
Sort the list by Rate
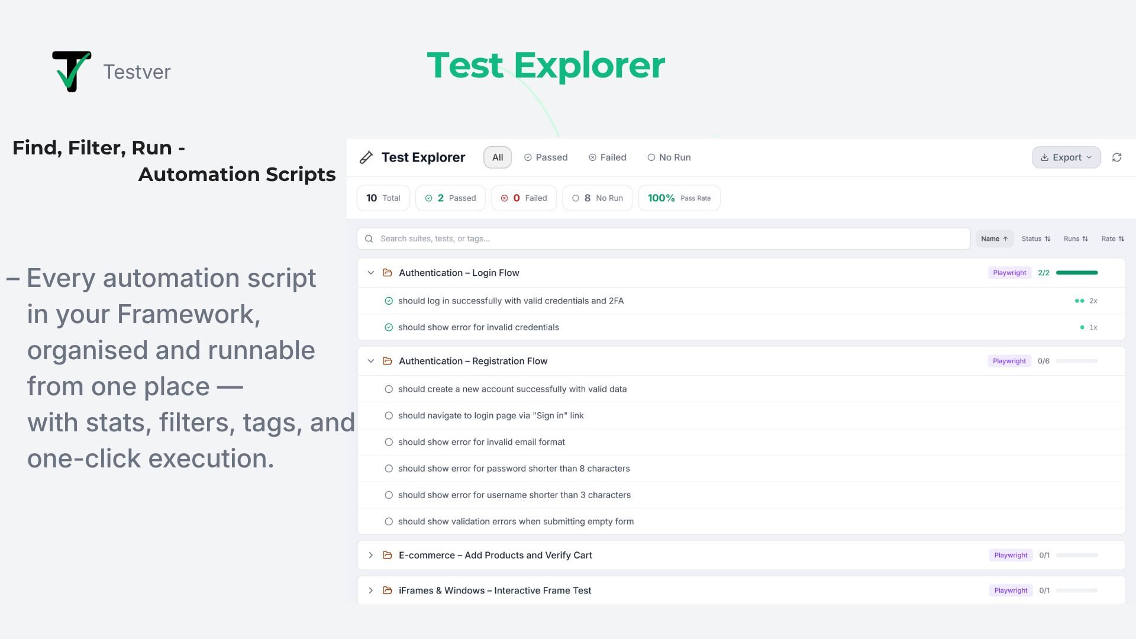(1112, 239)
